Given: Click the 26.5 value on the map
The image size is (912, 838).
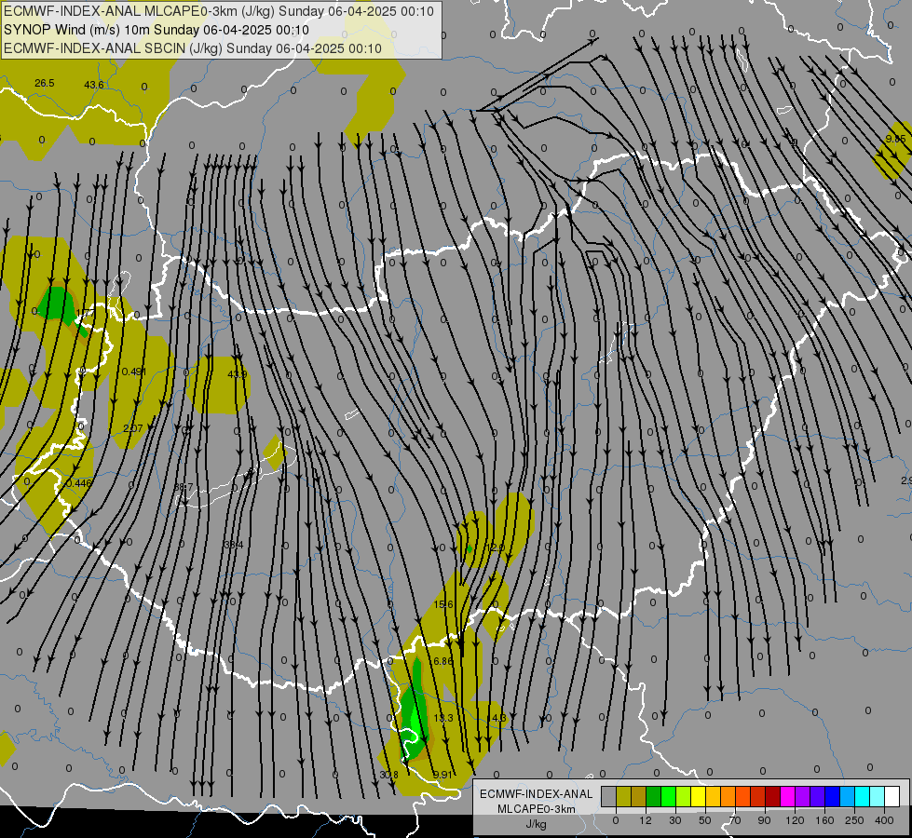Looking at the screenshot, I should [x=44, y=83].
